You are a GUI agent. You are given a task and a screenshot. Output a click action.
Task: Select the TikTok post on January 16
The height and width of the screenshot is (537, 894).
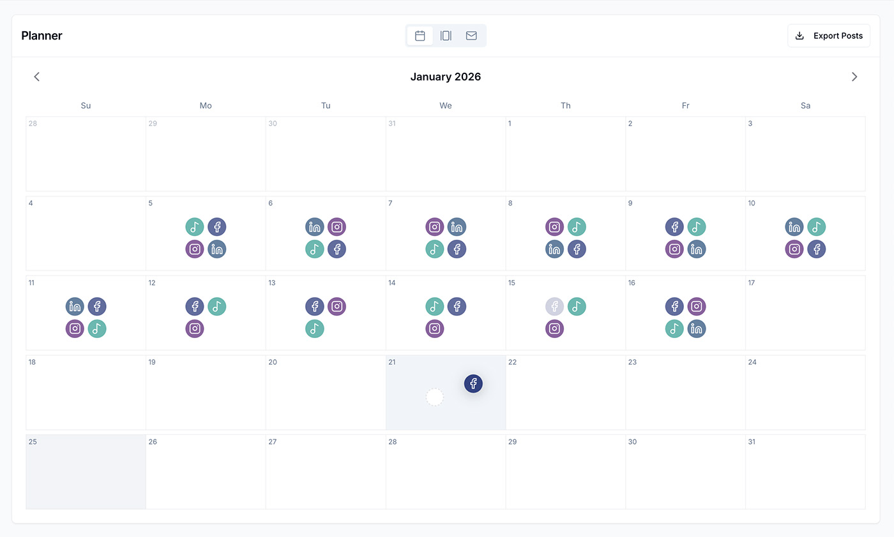674,328
